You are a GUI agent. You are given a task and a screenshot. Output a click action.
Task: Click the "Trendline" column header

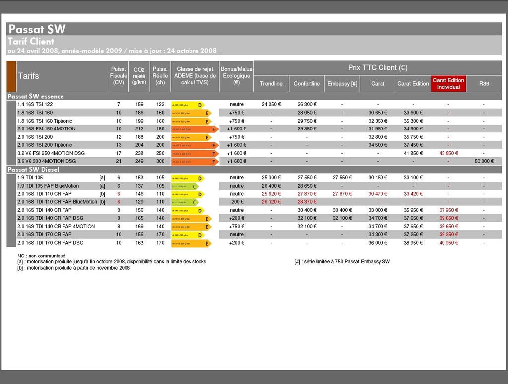pyautogui.click(x=271, y=84)
